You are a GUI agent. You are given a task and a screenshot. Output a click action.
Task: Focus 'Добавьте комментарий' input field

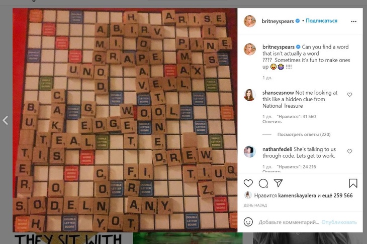point(289,222)
